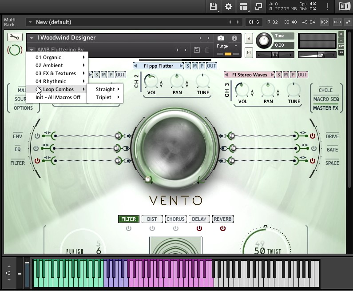Solo channel 2 with S button
353x291 pixels.
pyautogui.click(x=187, y=66)
